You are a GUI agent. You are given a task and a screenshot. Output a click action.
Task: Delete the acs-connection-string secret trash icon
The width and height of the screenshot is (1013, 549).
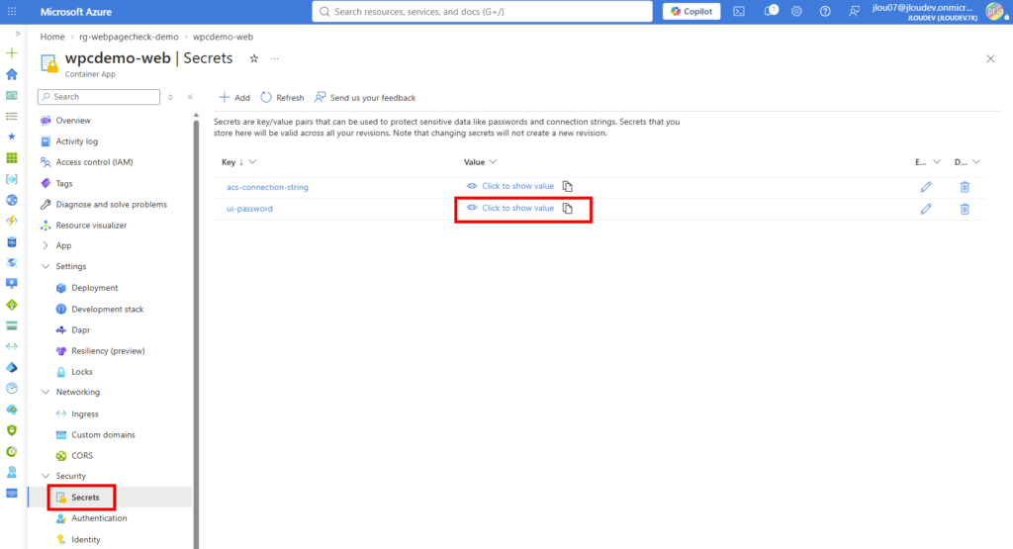click(x=965, y=187)
